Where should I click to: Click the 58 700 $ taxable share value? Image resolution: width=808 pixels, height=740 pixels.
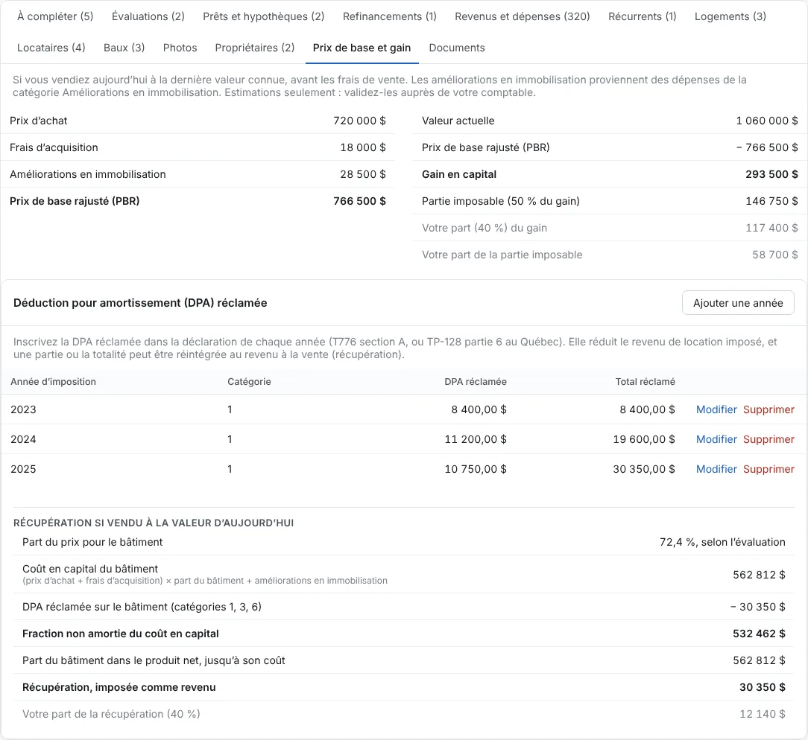[775, 255]
